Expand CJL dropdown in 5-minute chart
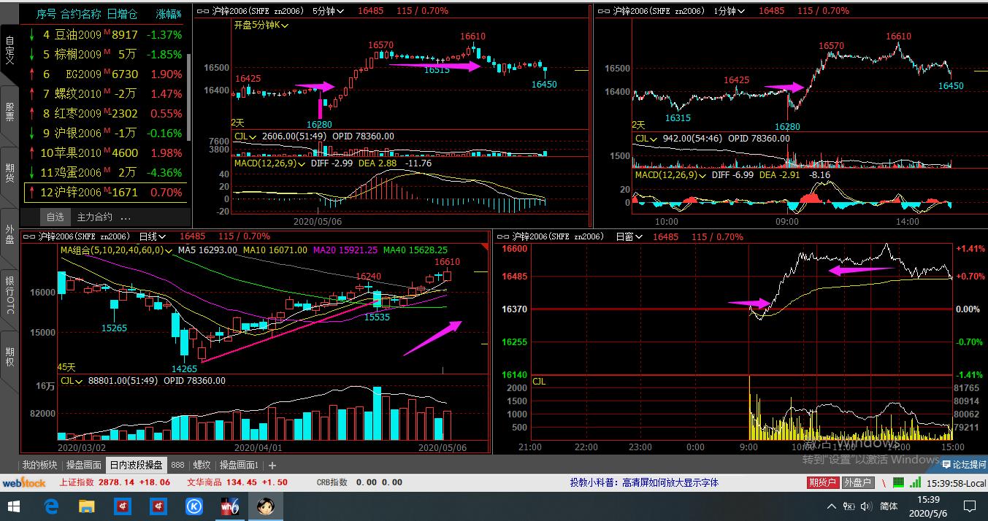The image size is (988, 521). [245, 136]
